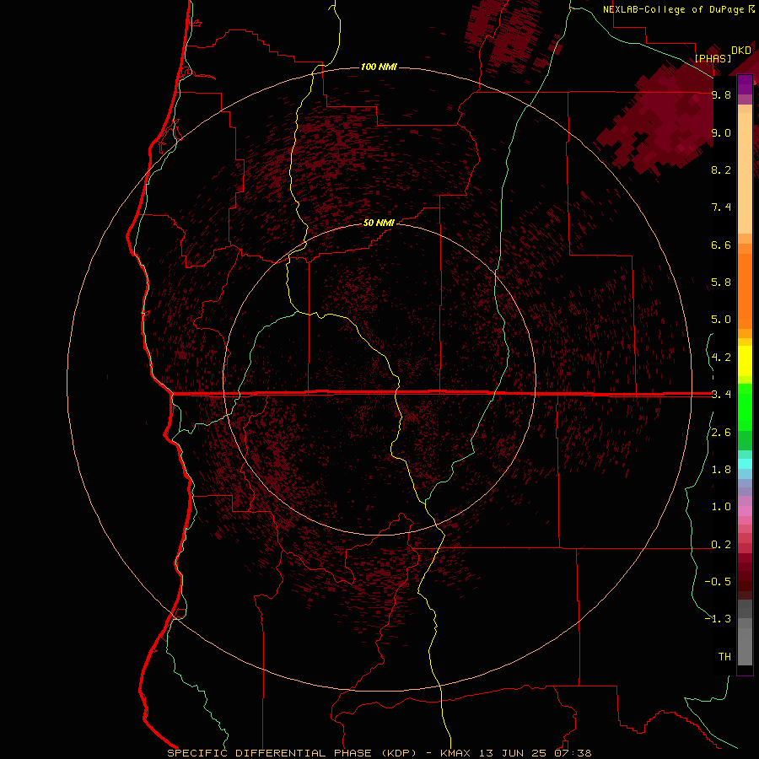Click the 100 NMI range ring label
Viewport: 759px width, 759px height.
[379, 67]
